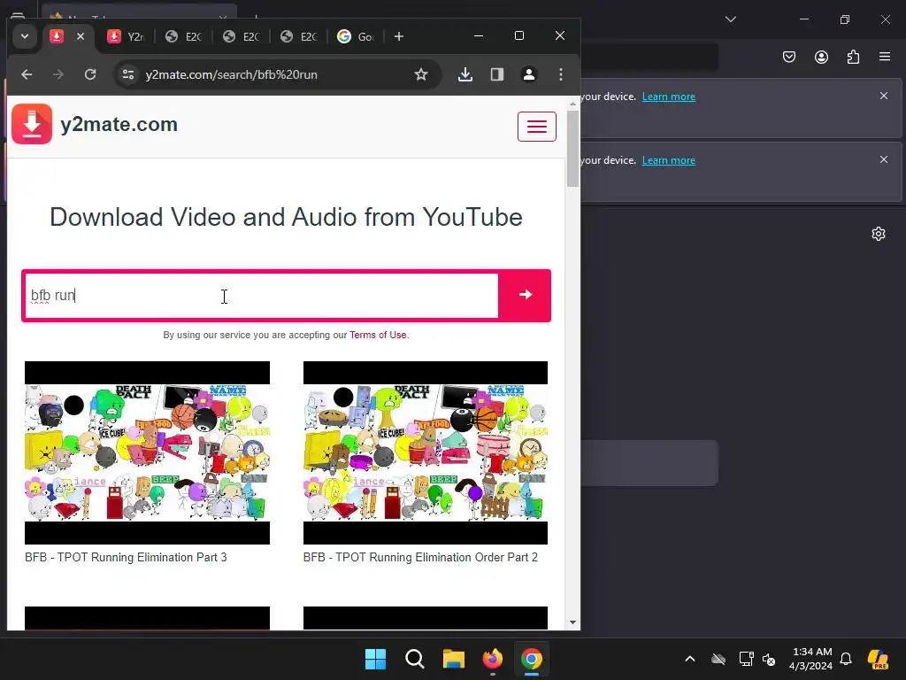Click the Chrome address bar URL
Image resolution: width=906 pixels, height=680 pixels.
(x=231, y=74)
